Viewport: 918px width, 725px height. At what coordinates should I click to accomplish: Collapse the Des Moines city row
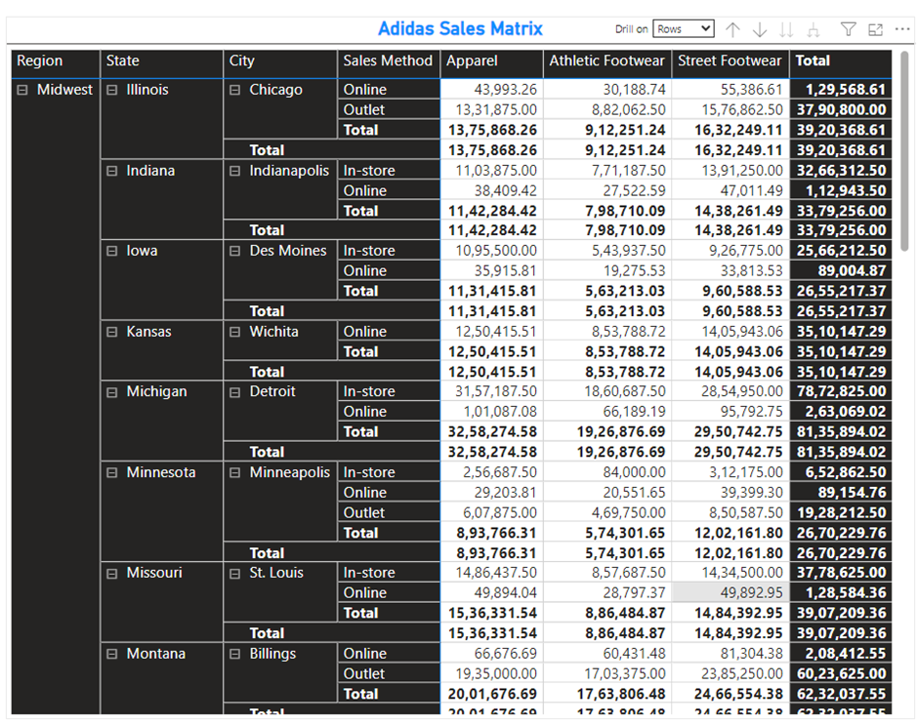234,251
